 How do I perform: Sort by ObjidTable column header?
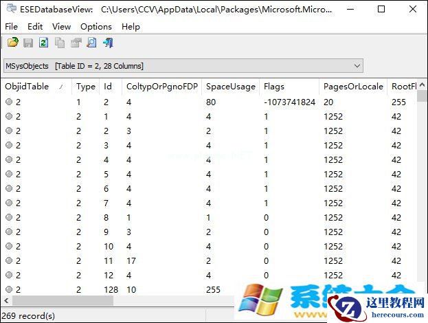[x=36, y=87]
